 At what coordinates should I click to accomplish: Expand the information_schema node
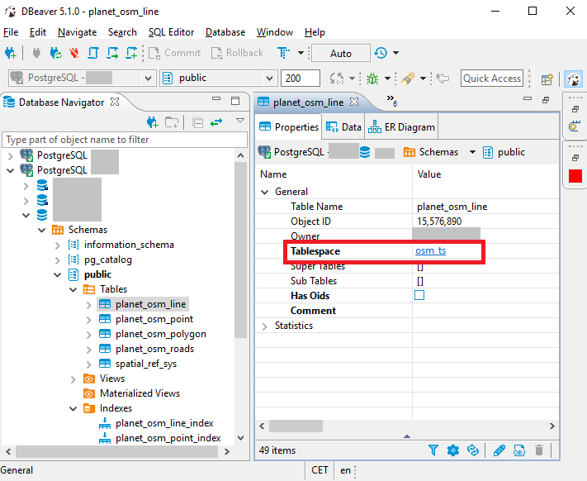(x=57, y=245)
